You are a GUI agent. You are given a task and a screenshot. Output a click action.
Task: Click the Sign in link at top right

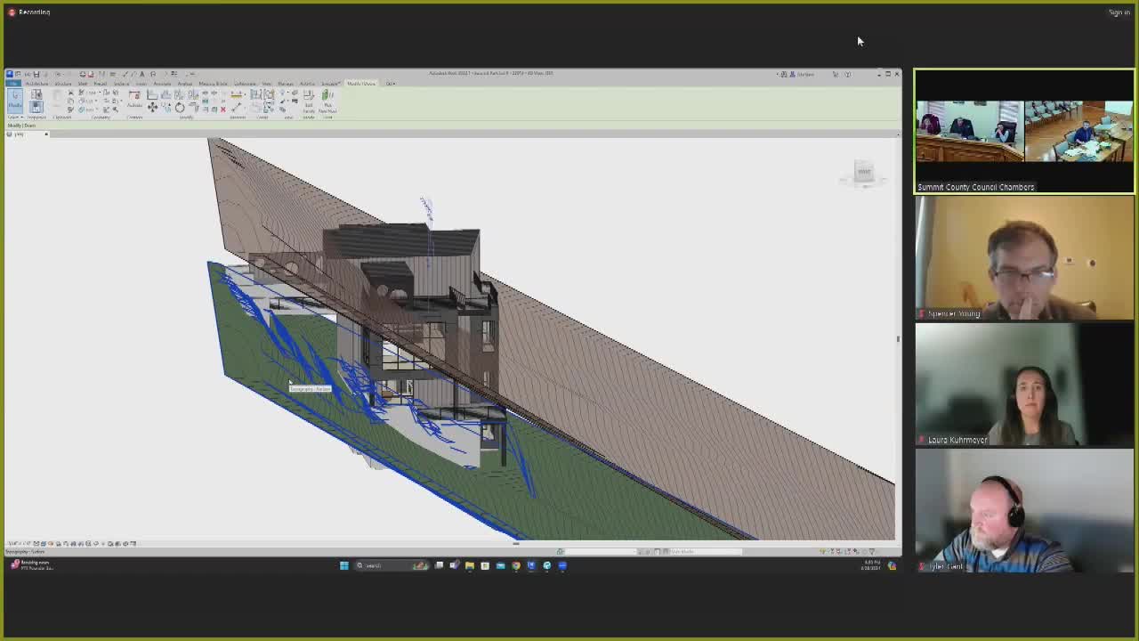(1119, 12)
